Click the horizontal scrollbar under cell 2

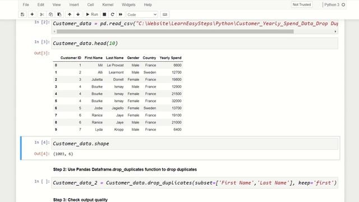click(x=175, y=31)
